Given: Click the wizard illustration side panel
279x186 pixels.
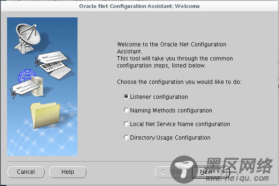Looking at the screenshot, I should [x=42, y=87].
